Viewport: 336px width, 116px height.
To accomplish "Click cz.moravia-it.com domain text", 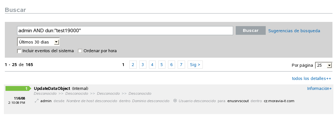I will coord(279,101).
